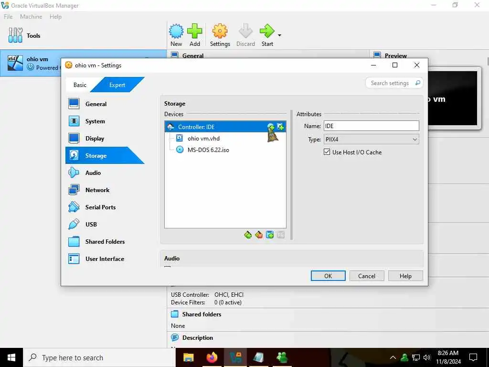Click the Add machine green plus icon
The width and height of the screenshot is (489, 367).
coord(195,31)
